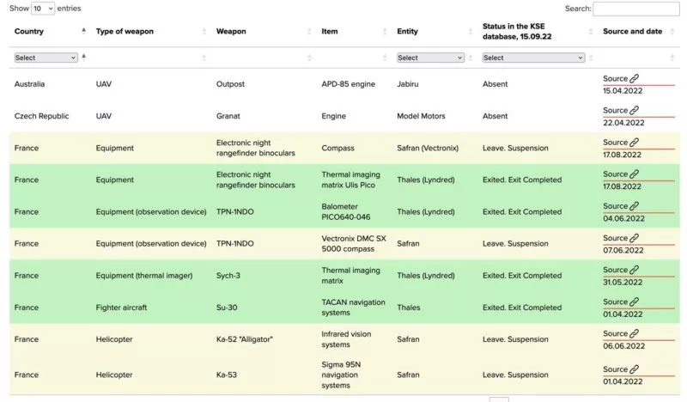Image resolution: width=687 pixels, height=402 pixels.
Task: Click sort arrows icon in Item header
Action: [x=385, y=31]
